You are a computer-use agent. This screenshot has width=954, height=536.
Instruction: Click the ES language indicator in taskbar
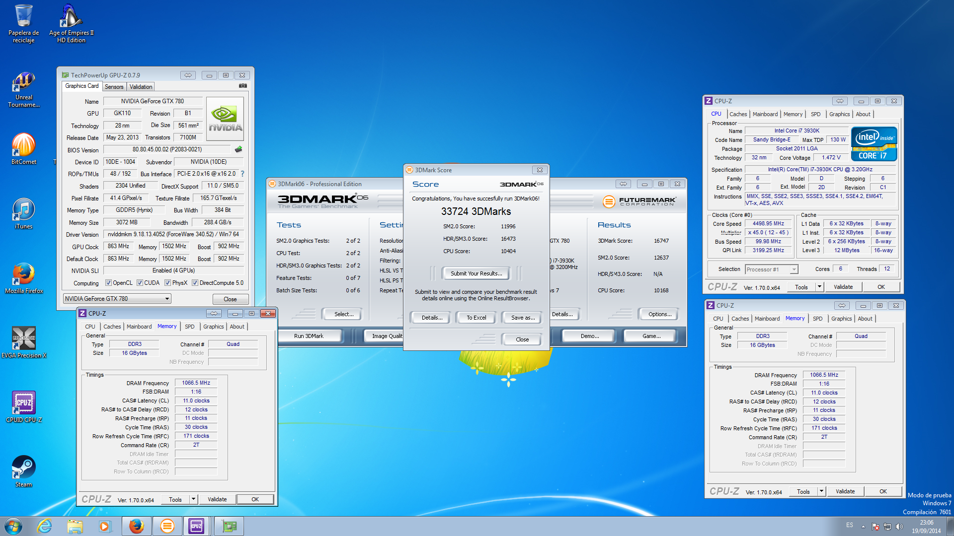(x=850, y=525)
